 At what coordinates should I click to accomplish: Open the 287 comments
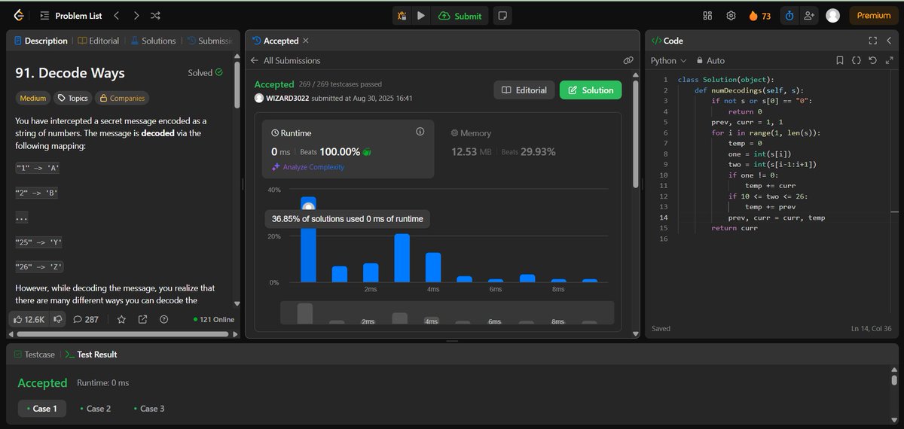pos(86,319)
